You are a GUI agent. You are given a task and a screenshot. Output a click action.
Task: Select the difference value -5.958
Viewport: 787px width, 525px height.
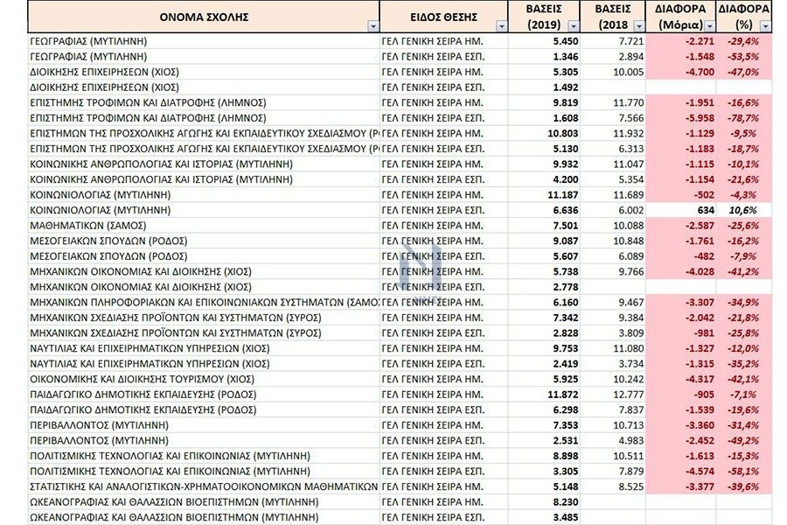coord(681,118)
